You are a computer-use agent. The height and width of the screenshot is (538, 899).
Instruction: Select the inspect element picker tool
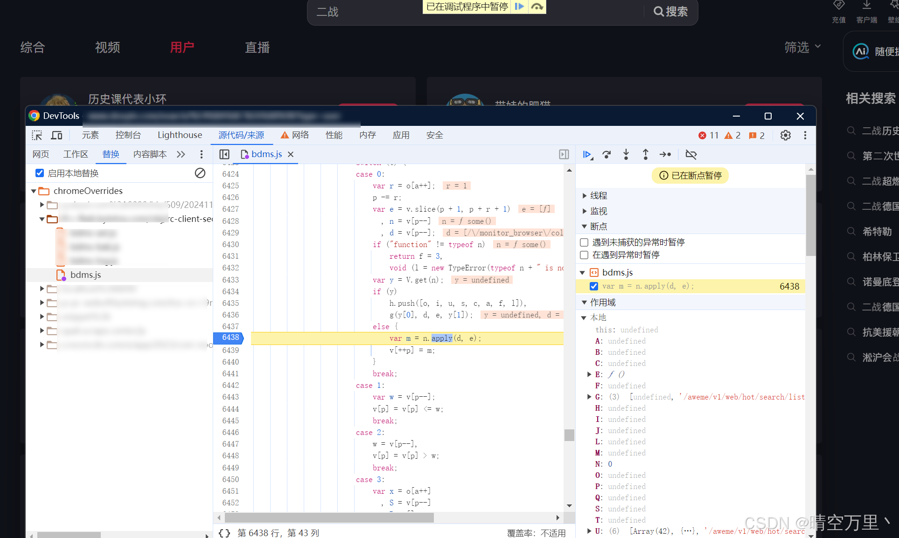click(x=37, y=135)
